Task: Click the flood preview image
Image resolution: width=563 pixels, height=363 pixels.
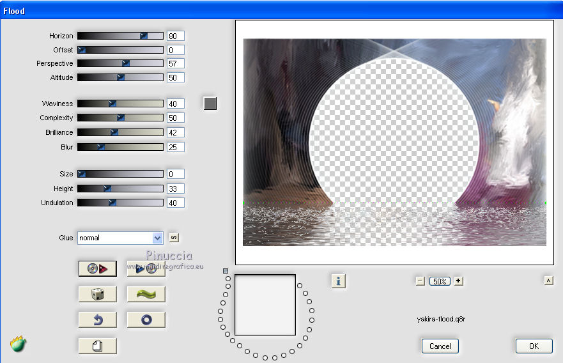Action: (394, 142)
